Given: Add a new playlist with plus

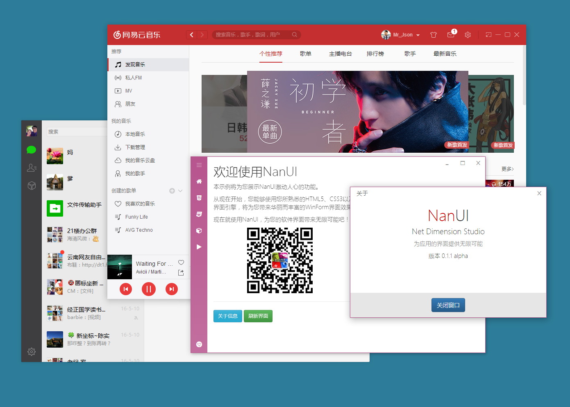Looking at the screenshot, I should click(172, 191).
